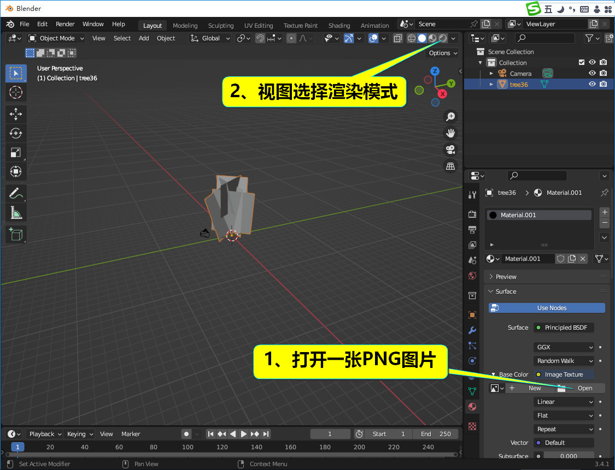
Task: Uncheck the Collection exclude checkbox
Action: coord(582,62)
